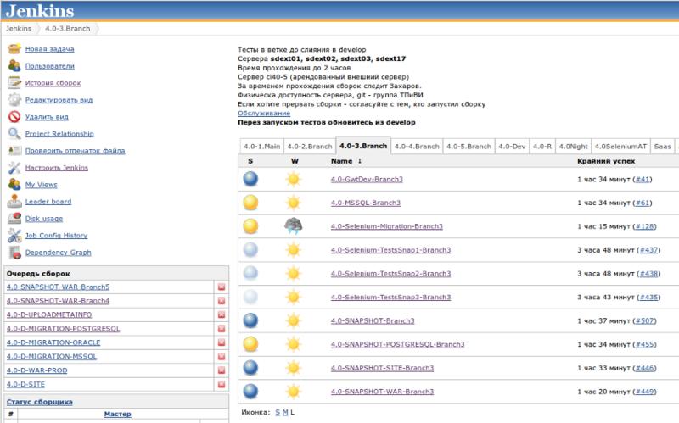Open the 4.0-R tab
The height and width of the screenshot is (423, 679).
click(542, 147)
